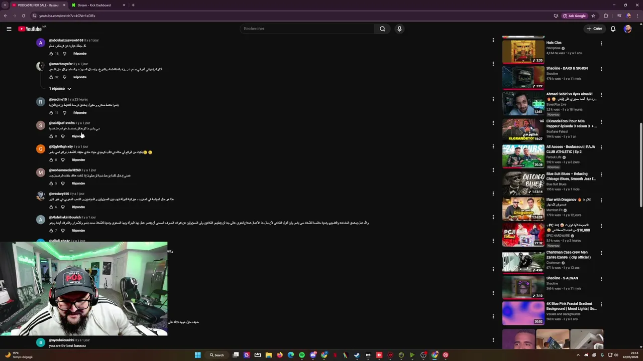
Task: Click the Créer button
Action: pos(594,29)
